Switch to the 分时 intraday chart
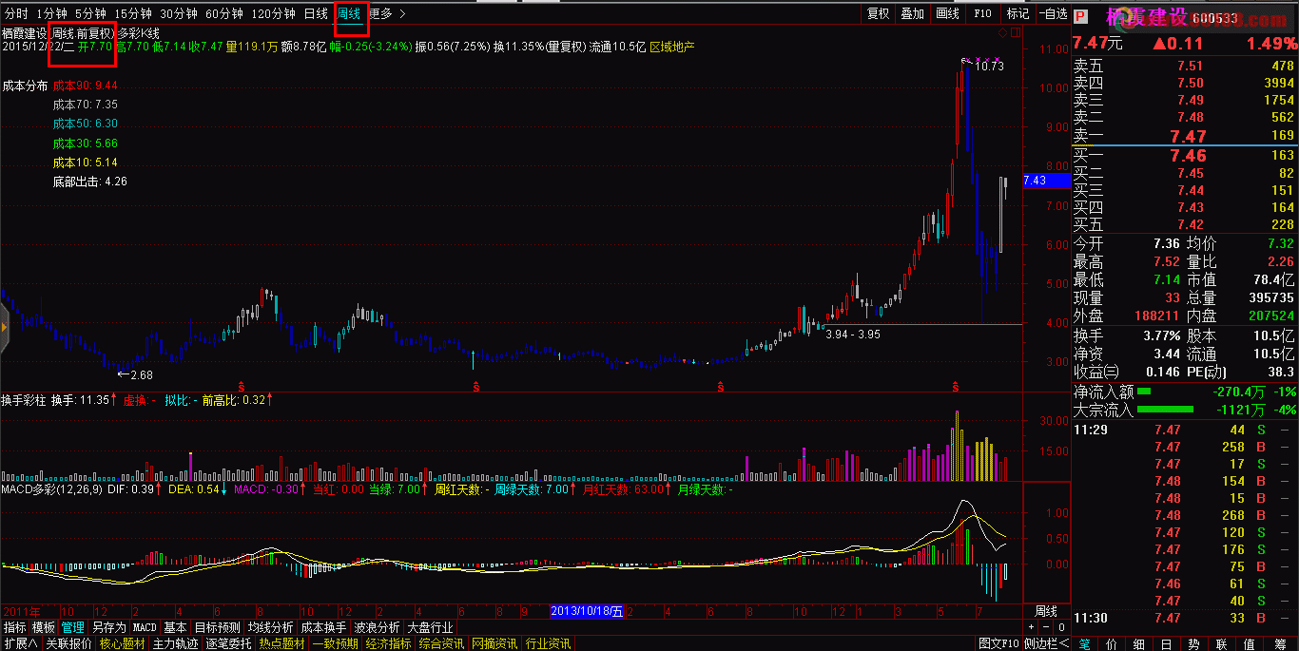The image size is (1299, 651). pyautogui.click(x=16, y=13)
